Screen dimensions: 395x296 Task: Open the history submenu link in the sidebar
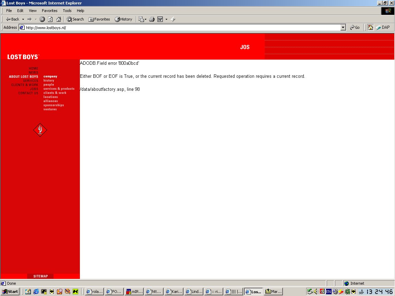(49, 81)
